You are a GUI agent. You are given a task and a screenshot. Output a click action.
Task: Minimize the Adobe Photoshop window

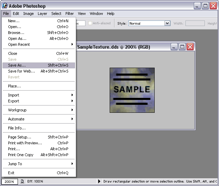(197, 6)
